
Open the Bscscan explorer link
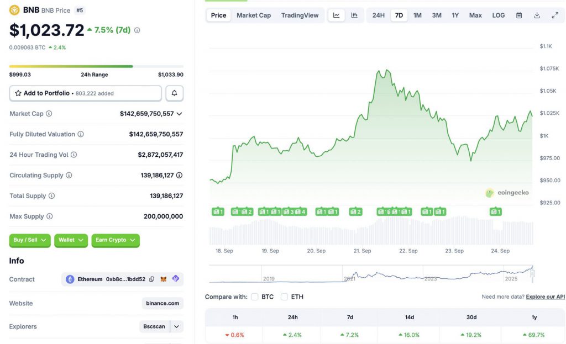pos(154,326)
